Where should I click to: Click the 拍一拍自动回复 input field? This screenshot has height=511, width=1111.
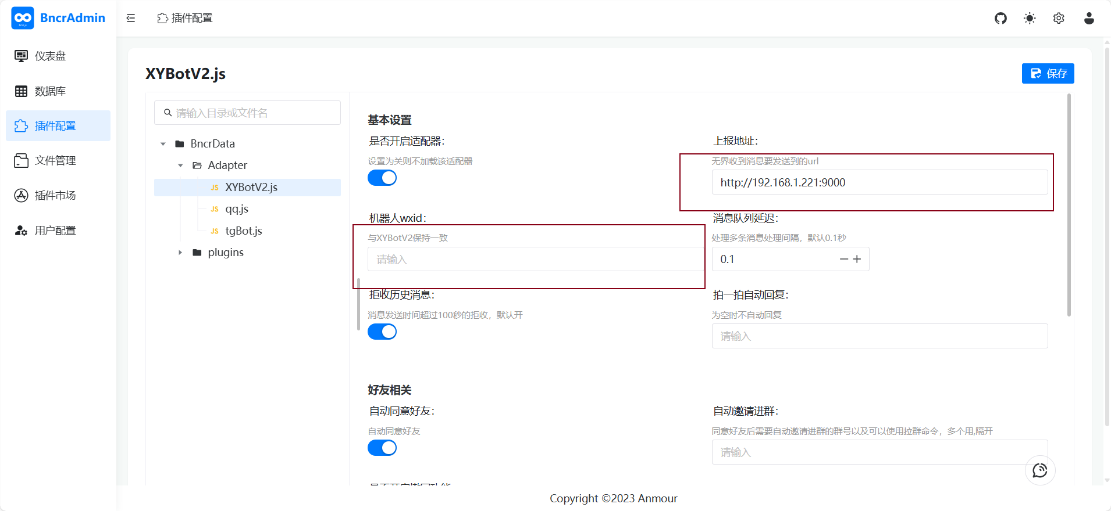pyautogui.click(x=879, y=336)
